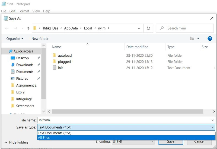Expand the address bar previous locations chevron

click(139, 28)
